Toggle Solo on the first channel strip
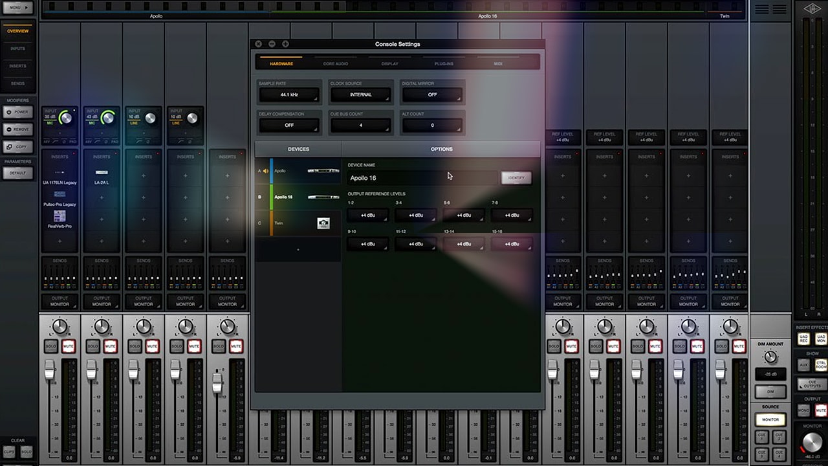The height and width of the screenshot is (466, 828). pyautogui.click(x=51, y=347)
